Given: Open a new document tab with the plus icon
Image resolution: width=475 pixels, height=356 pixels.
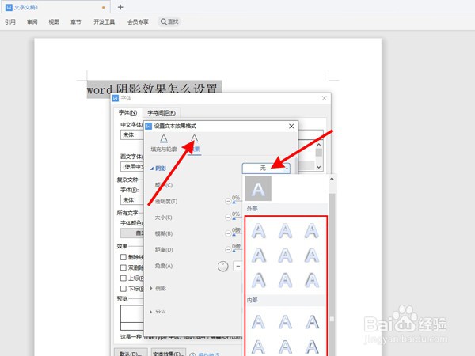Looking at the screenshot, I should 120,7.
